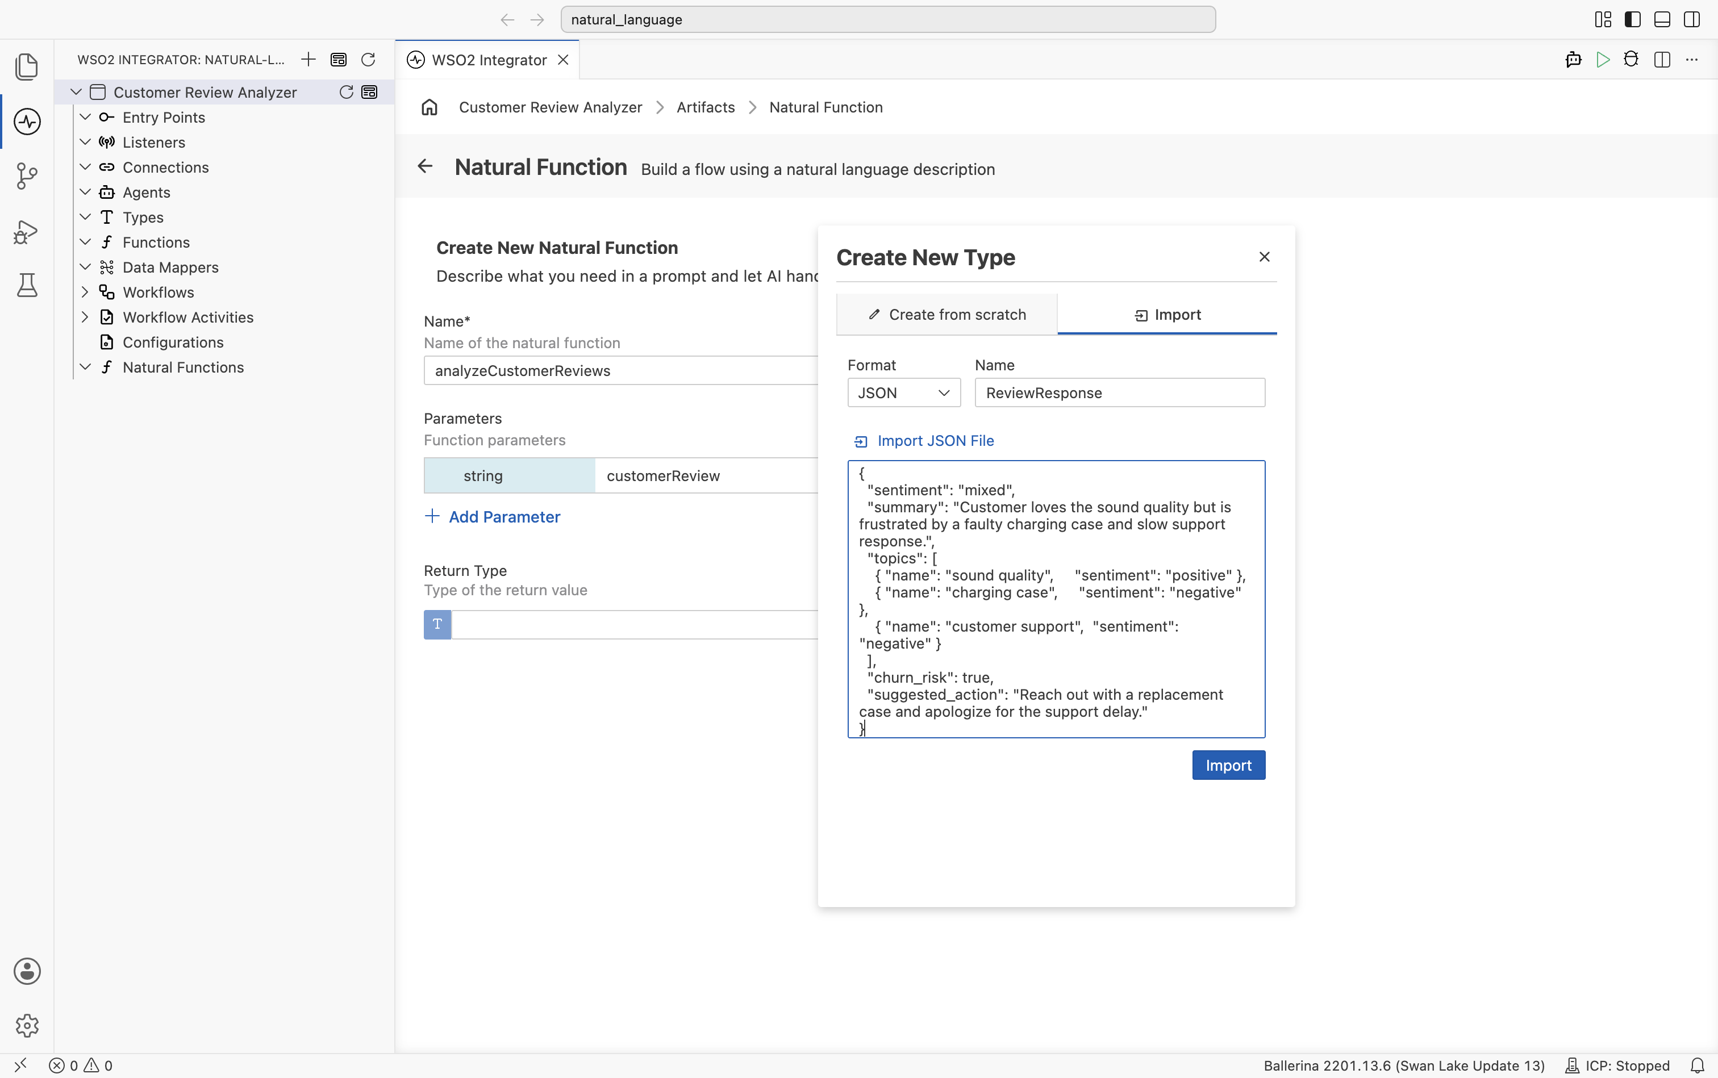Collapse the Entry Points node
Image resolution: width=1718 pixels, height=1078 pixels.
(85, 117)
